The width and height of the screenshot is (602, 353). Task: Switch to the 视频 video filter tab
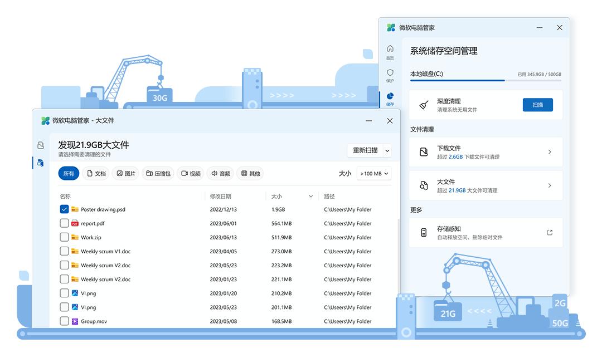(x=190, y=173)
